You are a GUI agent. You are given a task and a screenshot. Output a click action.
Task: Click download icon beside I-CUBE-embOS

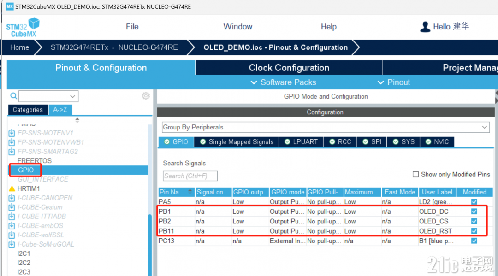(12, 226)
